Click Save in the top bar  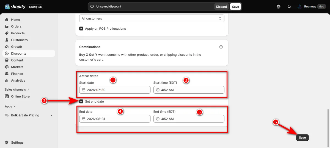pos(235,7)
